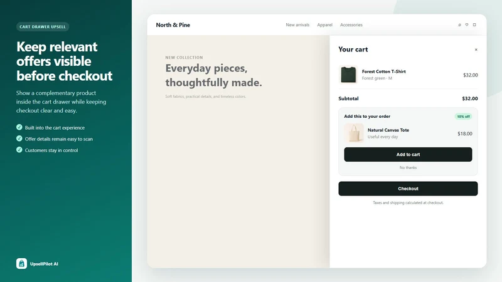The height and width of the screenshot is (282, 502).
Task: Open the Apparel menu item
Action: (324, 25)
